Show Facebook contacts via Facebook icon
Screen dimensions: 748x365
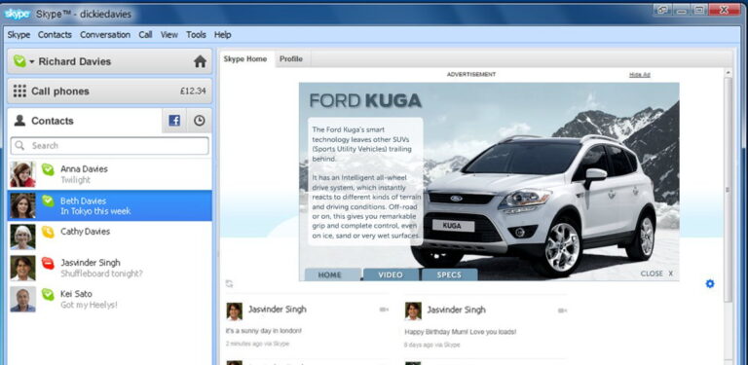[x=174, y=121]
